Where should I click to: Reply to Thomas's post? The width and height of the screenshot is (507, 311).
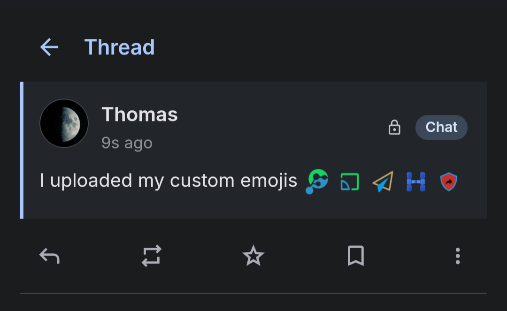[x=49, y=256]
